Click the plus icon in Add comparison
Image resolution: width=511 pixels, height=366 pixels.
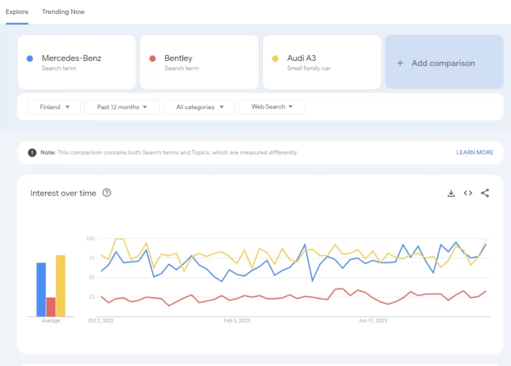click(400, 63)
